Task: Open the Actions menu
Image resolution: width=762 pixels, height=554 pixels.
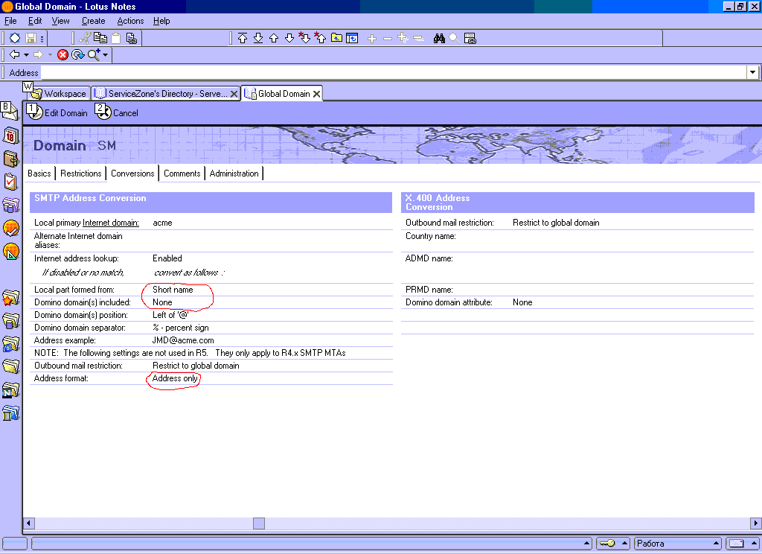Action: point(130,21)
